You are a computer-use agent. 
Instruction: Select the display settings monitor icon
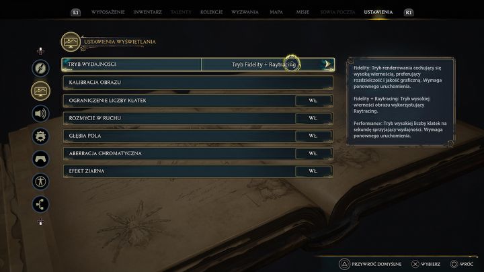coord(40,91)
